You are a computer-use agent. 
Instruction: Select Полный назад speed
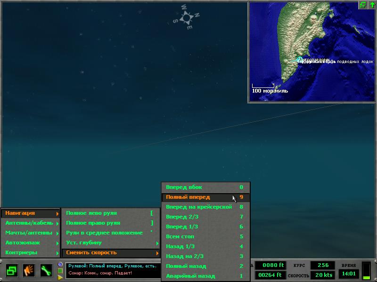(205, 266)
